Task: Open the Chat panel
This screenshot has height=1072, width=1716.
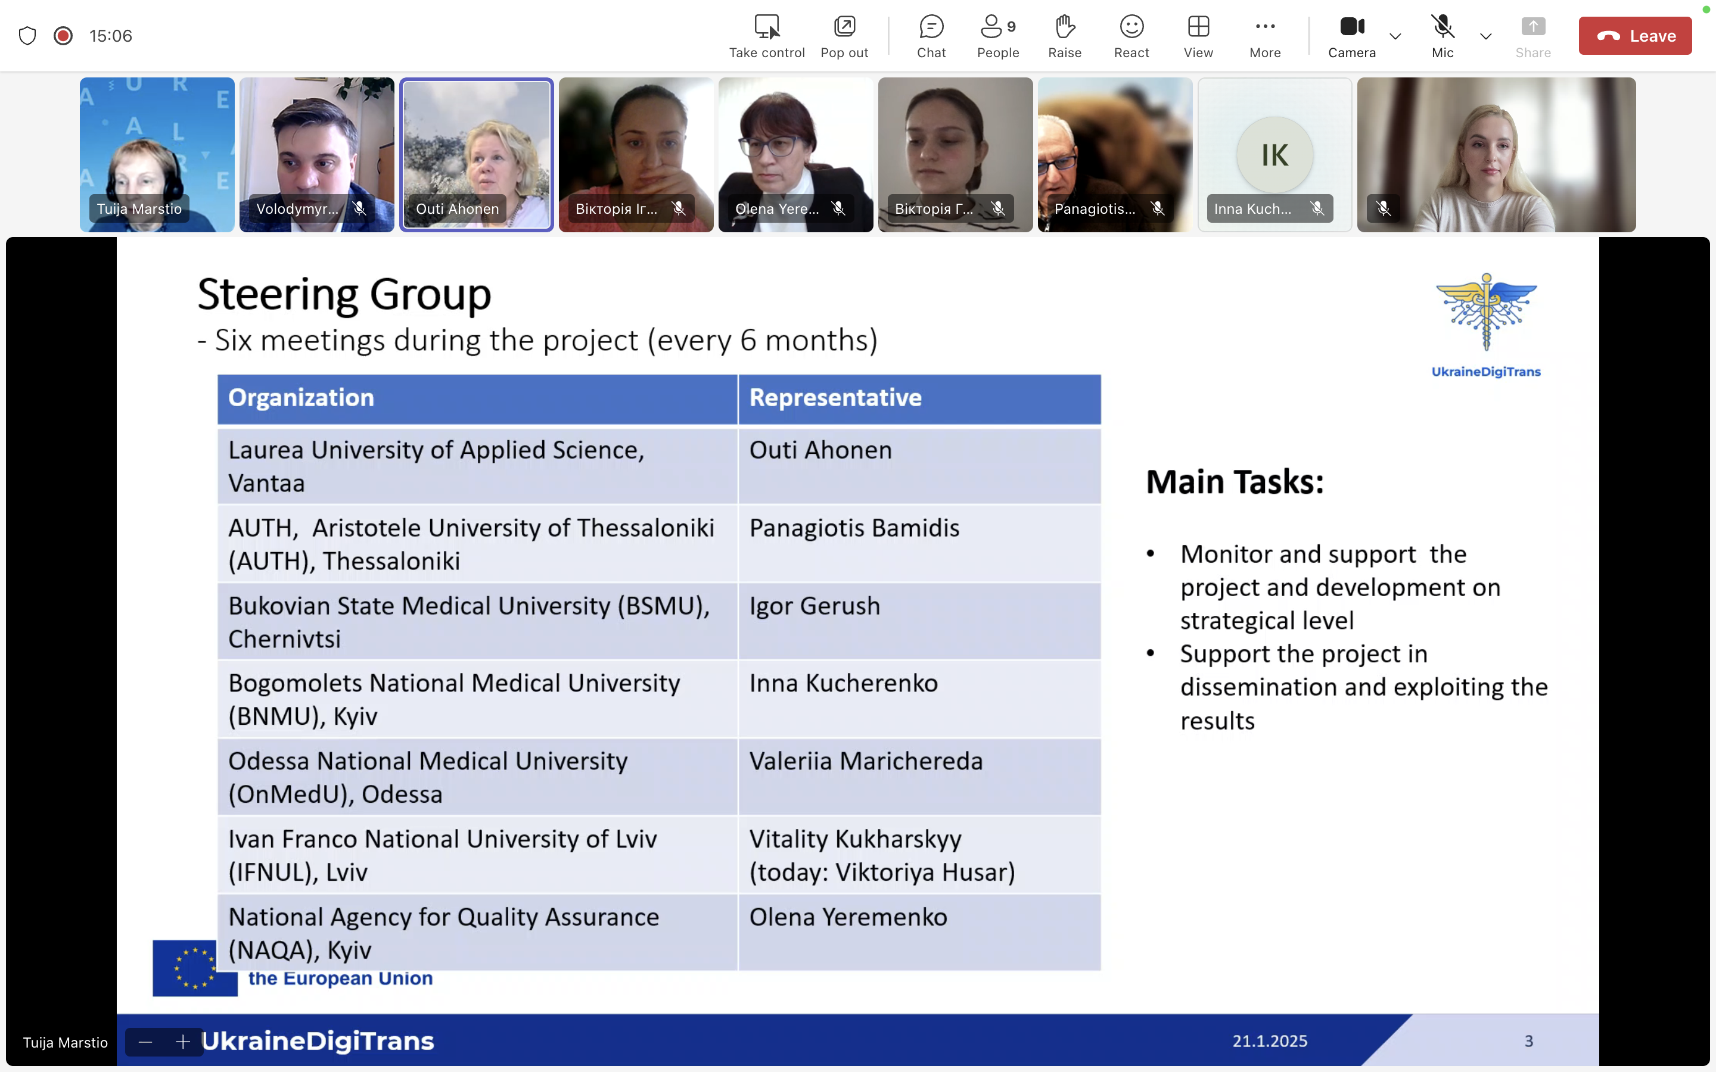Action: click(931, 36)
